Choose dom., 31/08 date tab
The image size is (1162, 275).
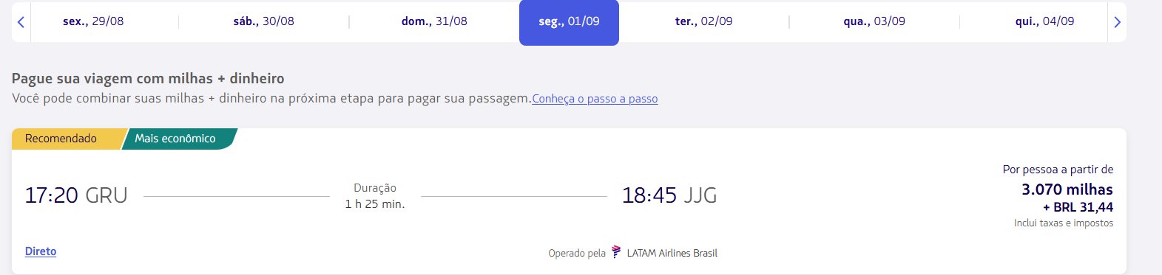tap(434, 21)
